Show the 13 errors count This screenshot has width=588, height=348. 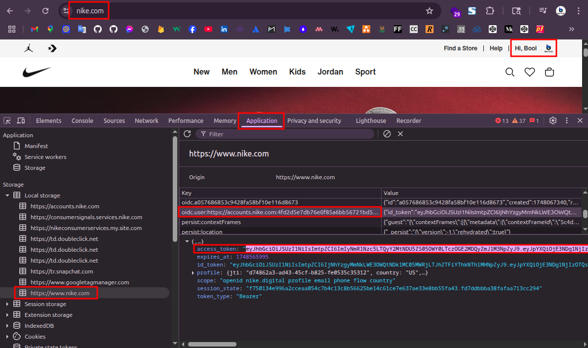502,121
